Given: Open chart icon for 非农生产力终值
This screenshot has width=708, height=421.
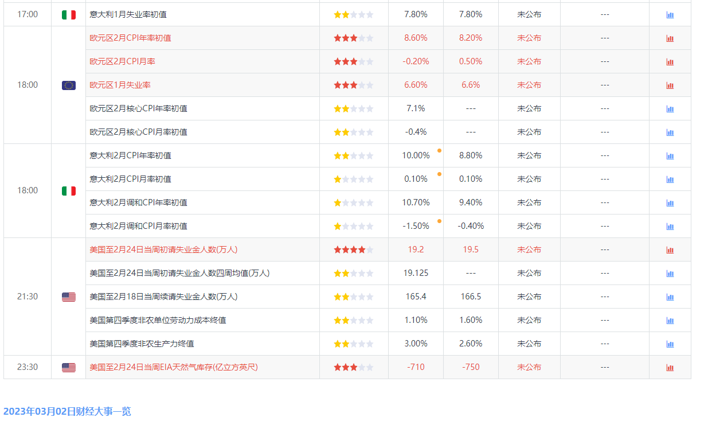Looking at the screenshot, I should coord(670,344).
